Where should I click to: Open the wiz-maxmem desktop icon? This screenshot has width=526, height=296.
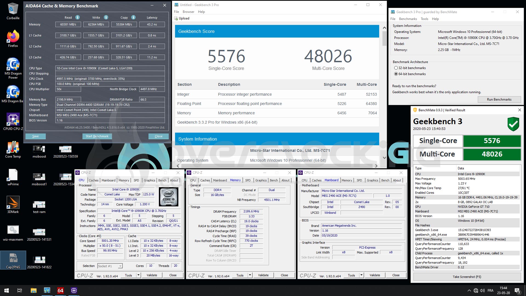13,232
